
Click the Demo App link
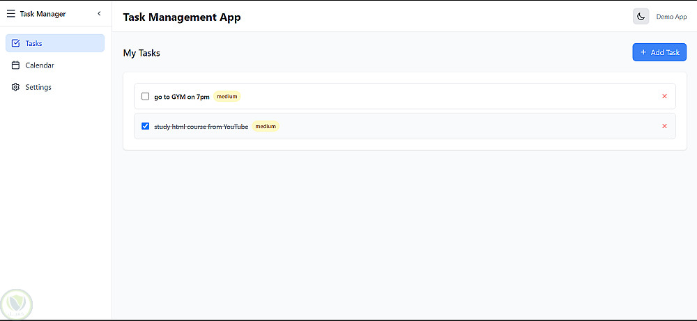tap(671, 17)
